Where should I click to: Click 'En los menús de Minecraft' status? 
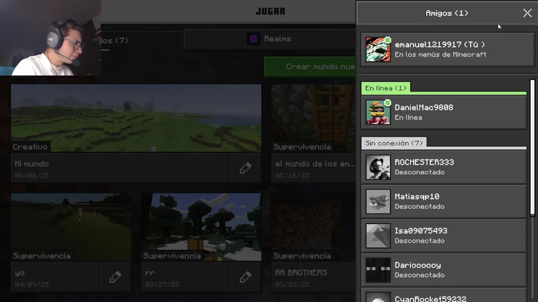coord(440,55)
